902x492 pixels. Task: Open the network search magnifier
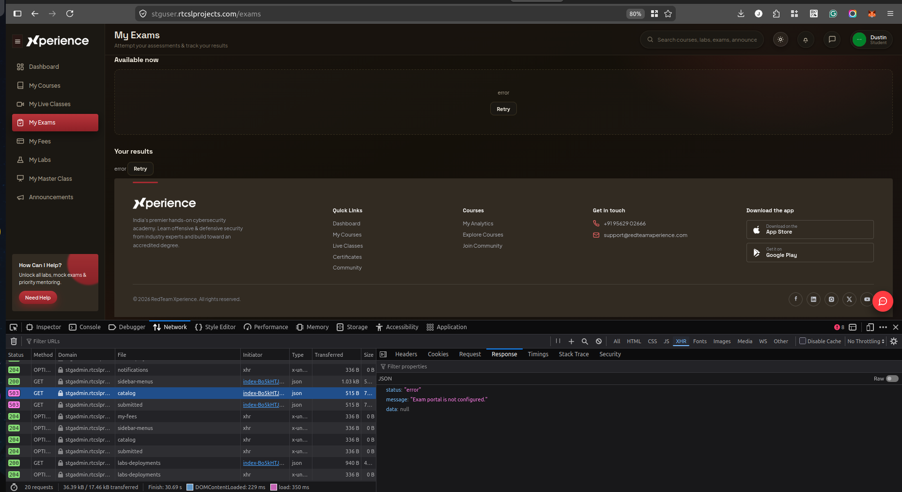pyautogui.click(x=585, y=341)
